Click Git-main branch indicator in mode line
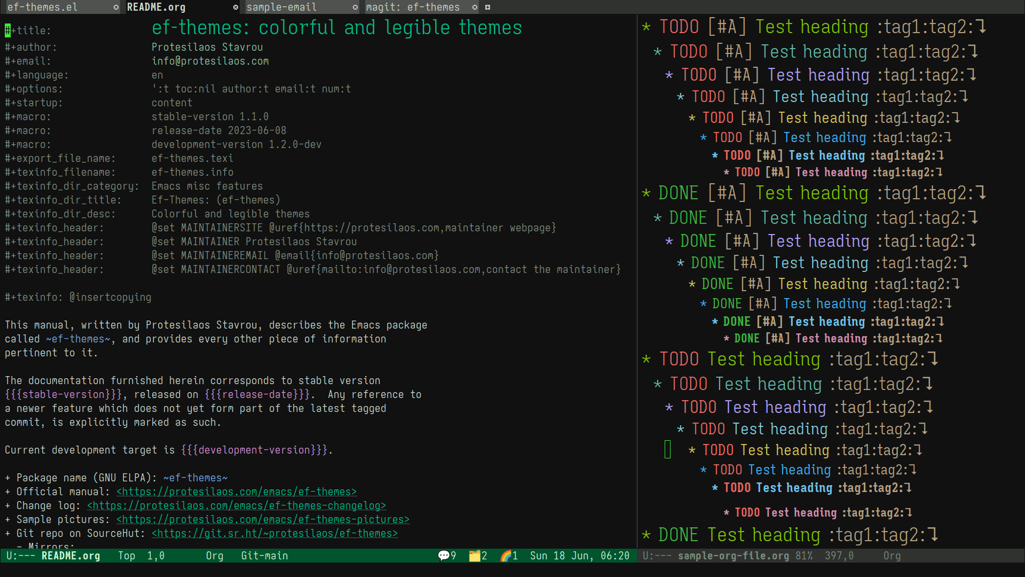The height and width of the screenshot is (577, 1025). 265,556
